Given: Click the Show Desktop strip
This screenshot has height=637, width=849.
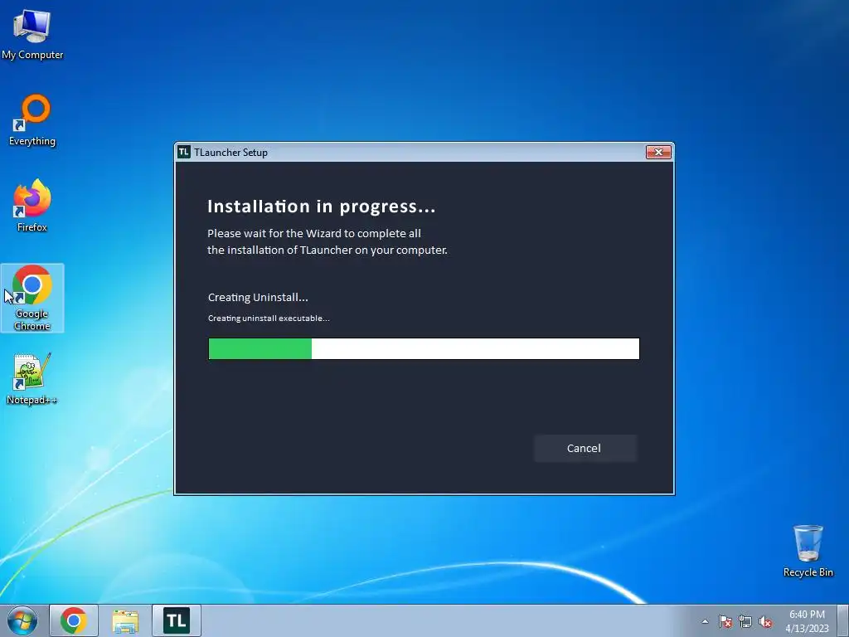Looking at the screenshot, I should [x=843, y=620].
